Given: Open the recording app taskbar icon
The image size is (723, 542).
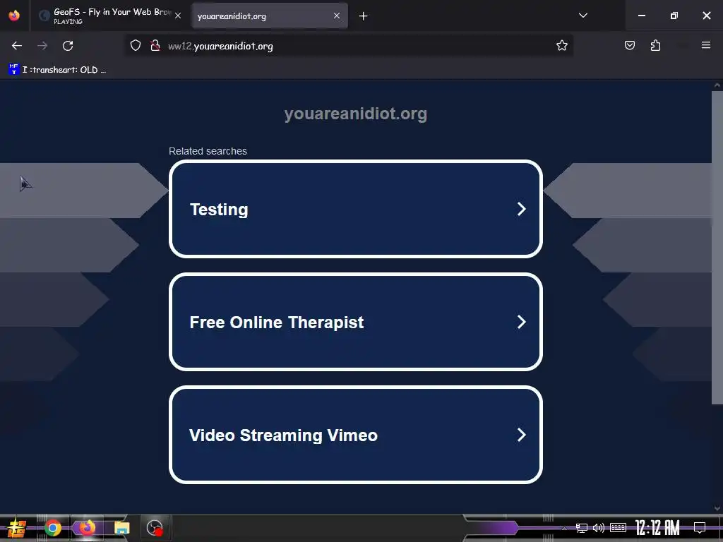Looking at the screenshot, I should [x=155, y=528].
